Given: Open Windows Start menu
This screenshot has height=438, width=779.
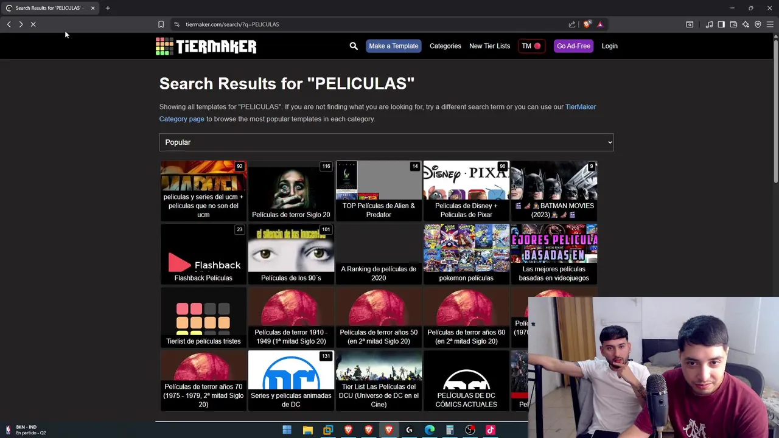Looking at the screenshot, I should 287,430.
